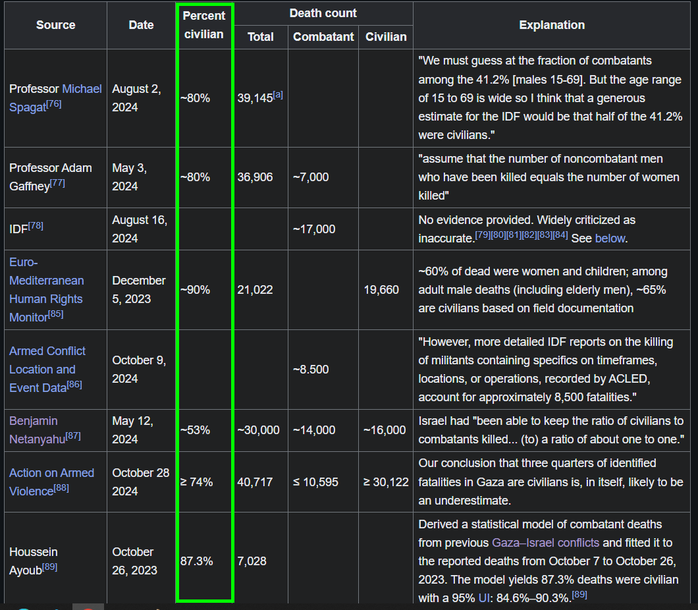698x610 pixels.
Task: Select the combatant "≤ 10,595" cell
Action: (x=323, y=482)
